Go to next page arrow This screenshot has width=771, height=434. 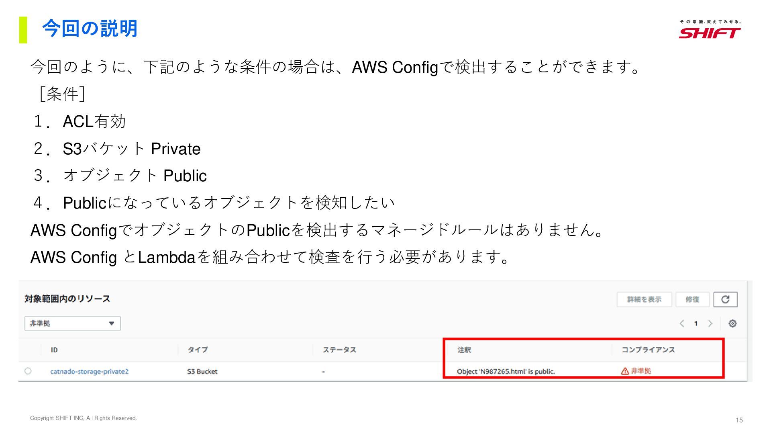click(x=710, y=323)
